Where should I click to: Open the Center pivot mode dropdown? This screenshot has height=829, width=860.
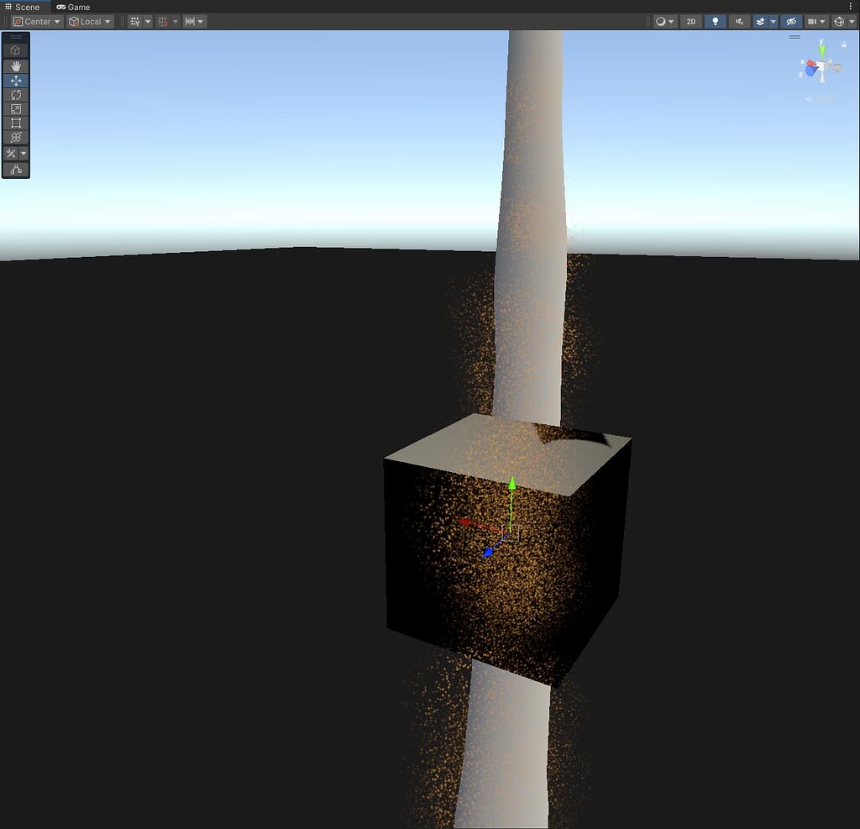coord(35,21)
